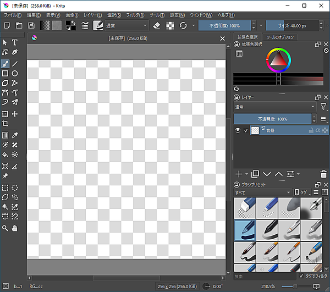Pick the Zoom magnifier tool
Viewport: 330px width, 292px height.
pyautogui.click(x=5, y=228)
